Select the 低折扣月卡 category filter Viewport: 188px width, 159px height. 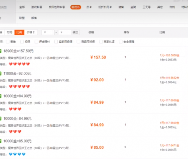click(x=105, y=7)
